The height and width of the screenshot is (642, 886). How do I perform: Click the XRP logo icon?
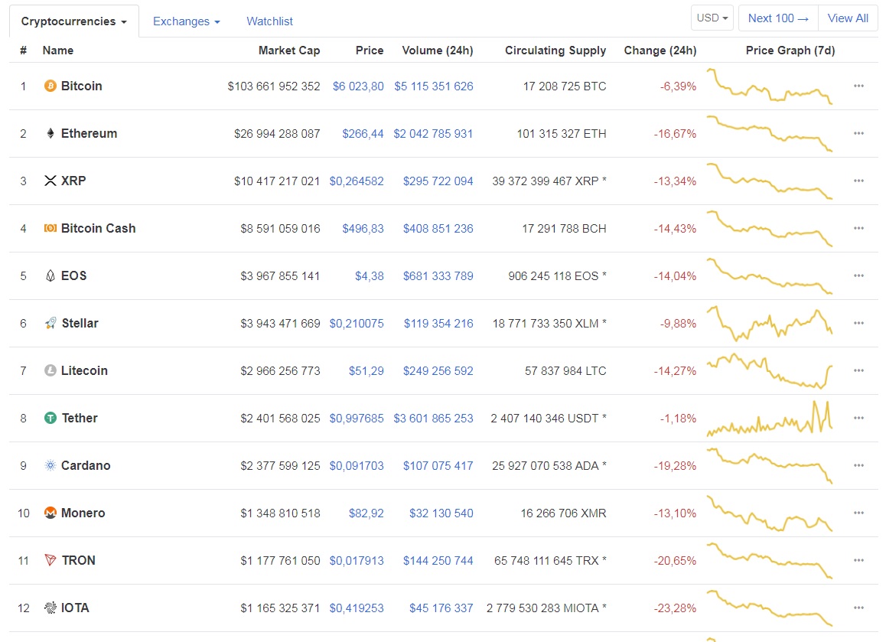coord(50,181)
